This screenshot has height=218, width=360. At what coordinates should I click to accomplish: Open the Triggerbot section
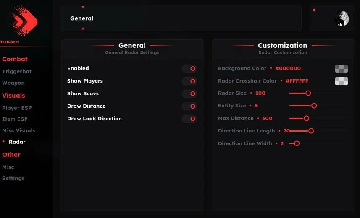pyautogui.click(x=17, y=72)
